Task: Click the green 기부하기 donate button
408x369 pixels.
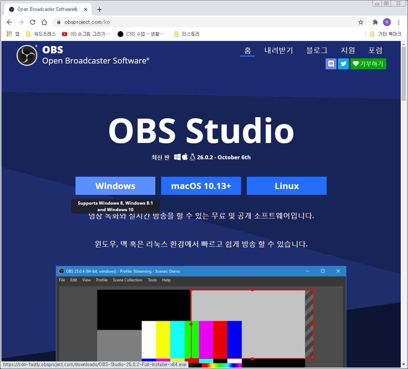Action: click(x=368, y=64)
